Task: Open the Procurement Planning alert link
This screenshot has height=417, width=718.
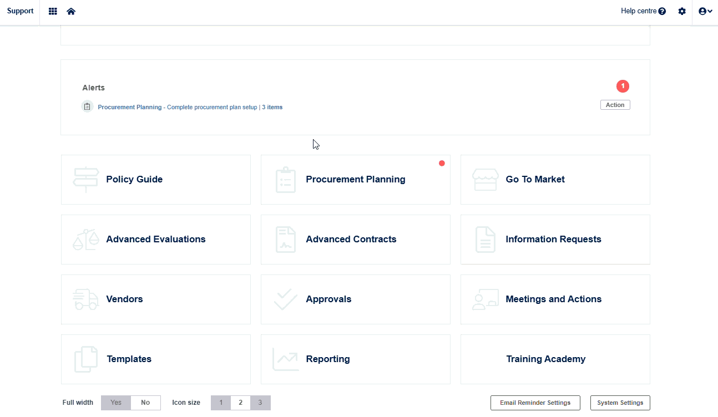Action: click(x=190, y=107)
